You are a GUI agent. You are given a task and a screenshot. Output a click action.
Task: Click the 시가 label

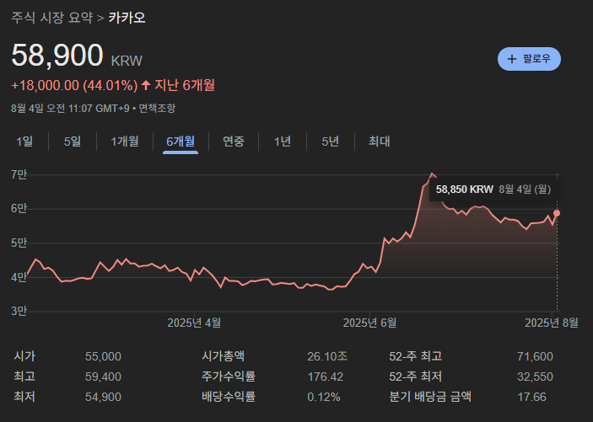(24, 356)
